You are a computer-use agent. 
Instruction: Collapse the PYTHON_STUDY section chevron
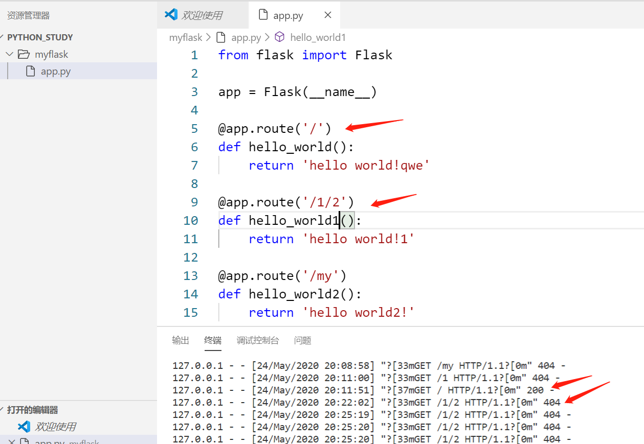[3, 37]
